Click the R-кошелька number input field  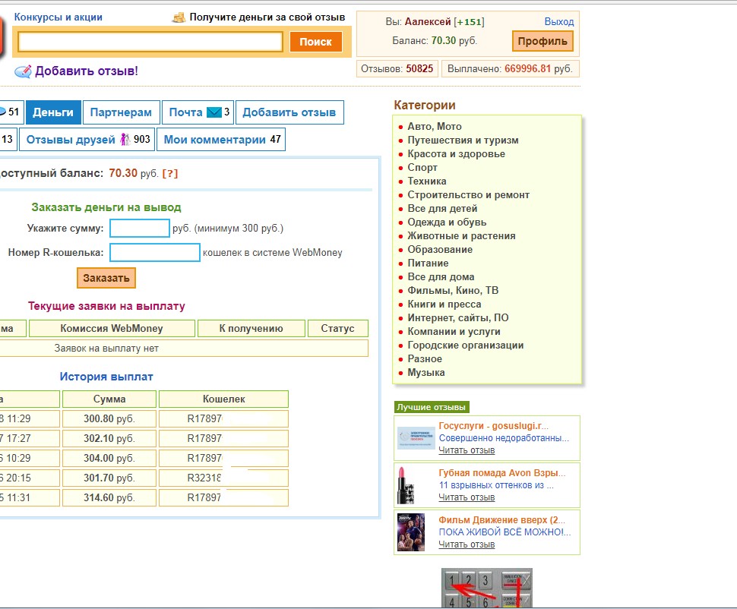155,252
